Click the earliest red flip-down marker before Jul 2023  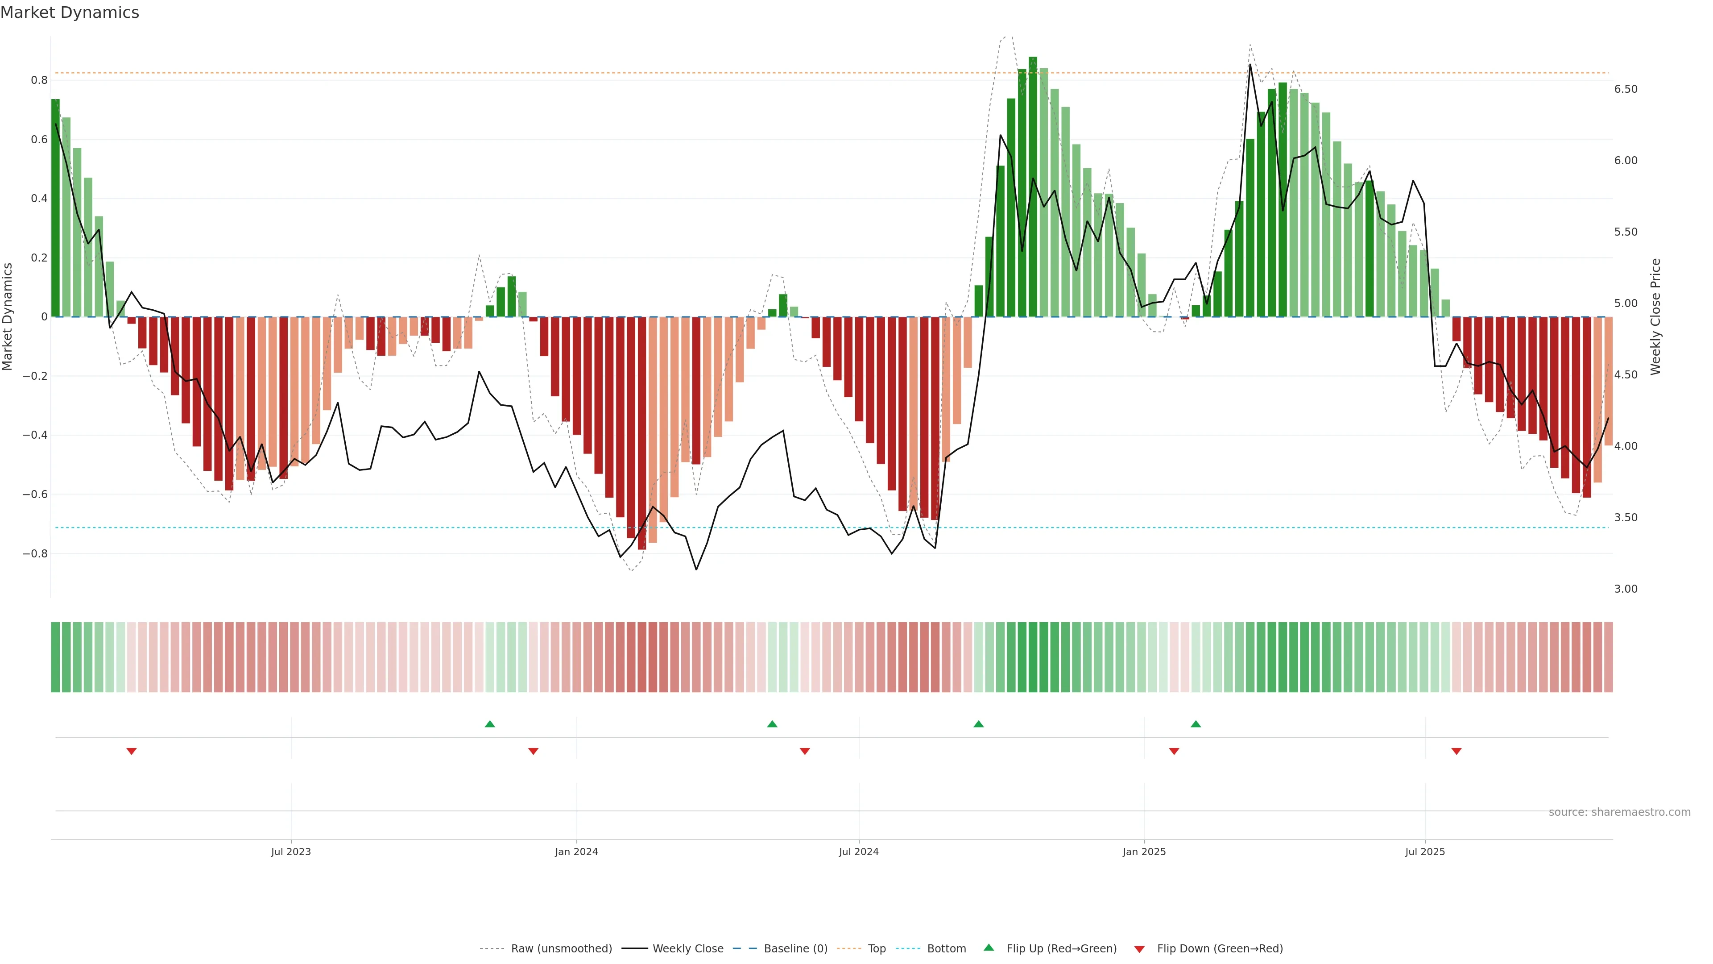[x=132, y=751]
